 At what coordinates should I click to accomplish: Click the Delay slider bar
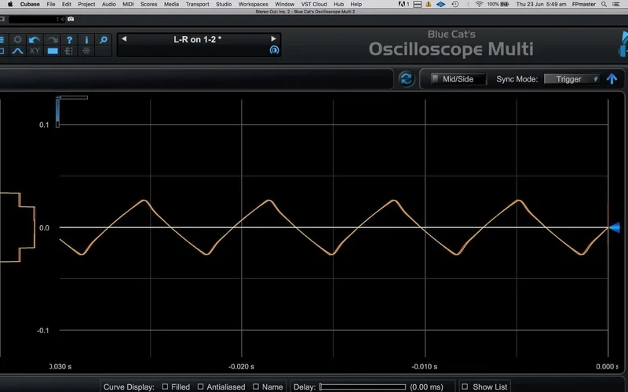362,387
